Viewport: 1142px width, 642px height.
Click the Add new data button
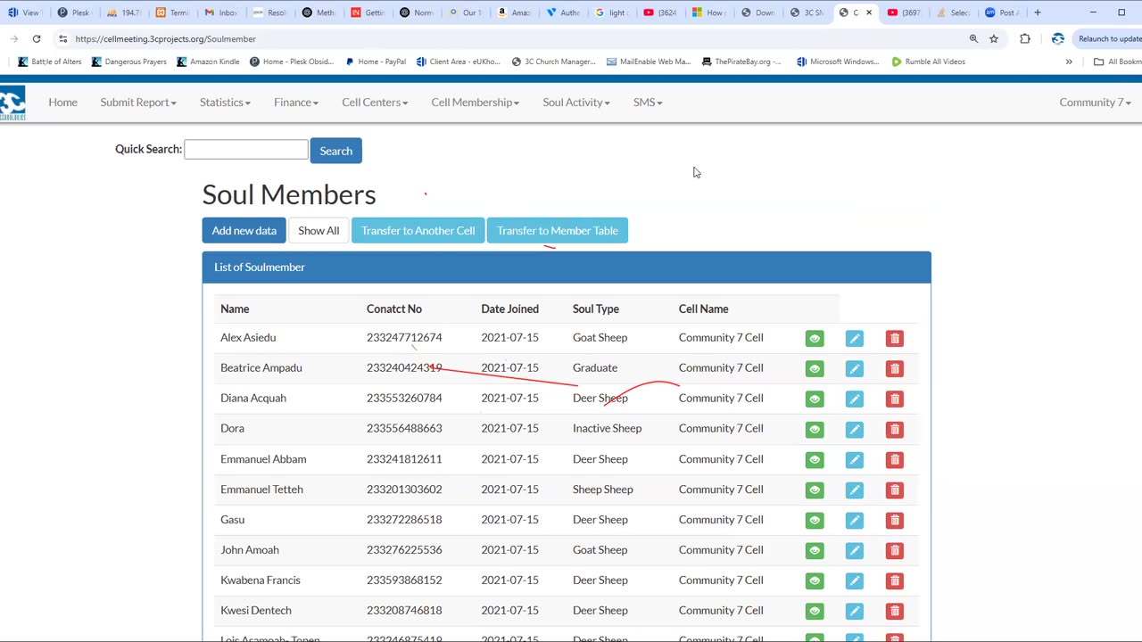point(244,231)
